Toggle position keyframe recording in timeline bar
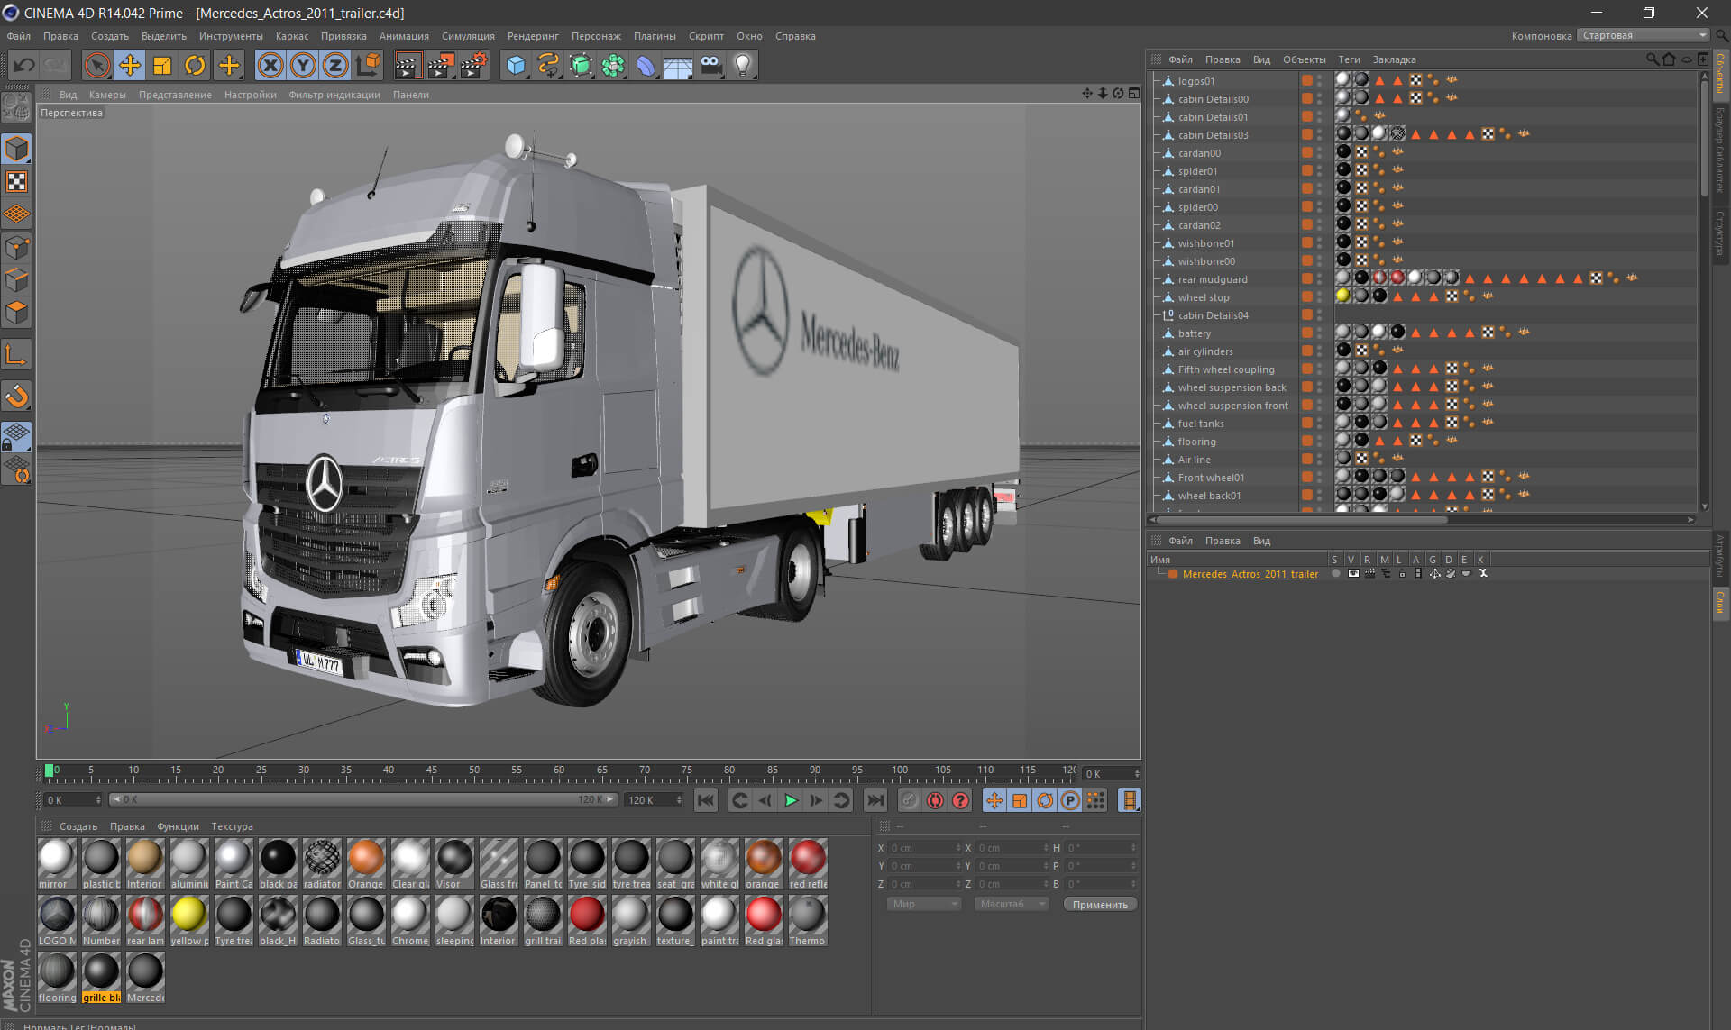Viewport: 1731px width, 1030px height. click(x=994, y=800)
